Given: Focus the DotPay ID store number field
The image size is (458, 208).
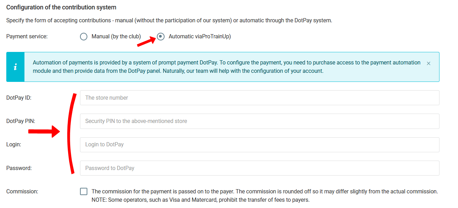Looking at the screenshot, I should pos(259,98).
